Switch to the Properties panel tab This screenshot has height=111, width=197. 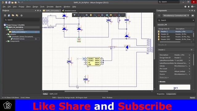pyautogui.click(x=161, y=94)
